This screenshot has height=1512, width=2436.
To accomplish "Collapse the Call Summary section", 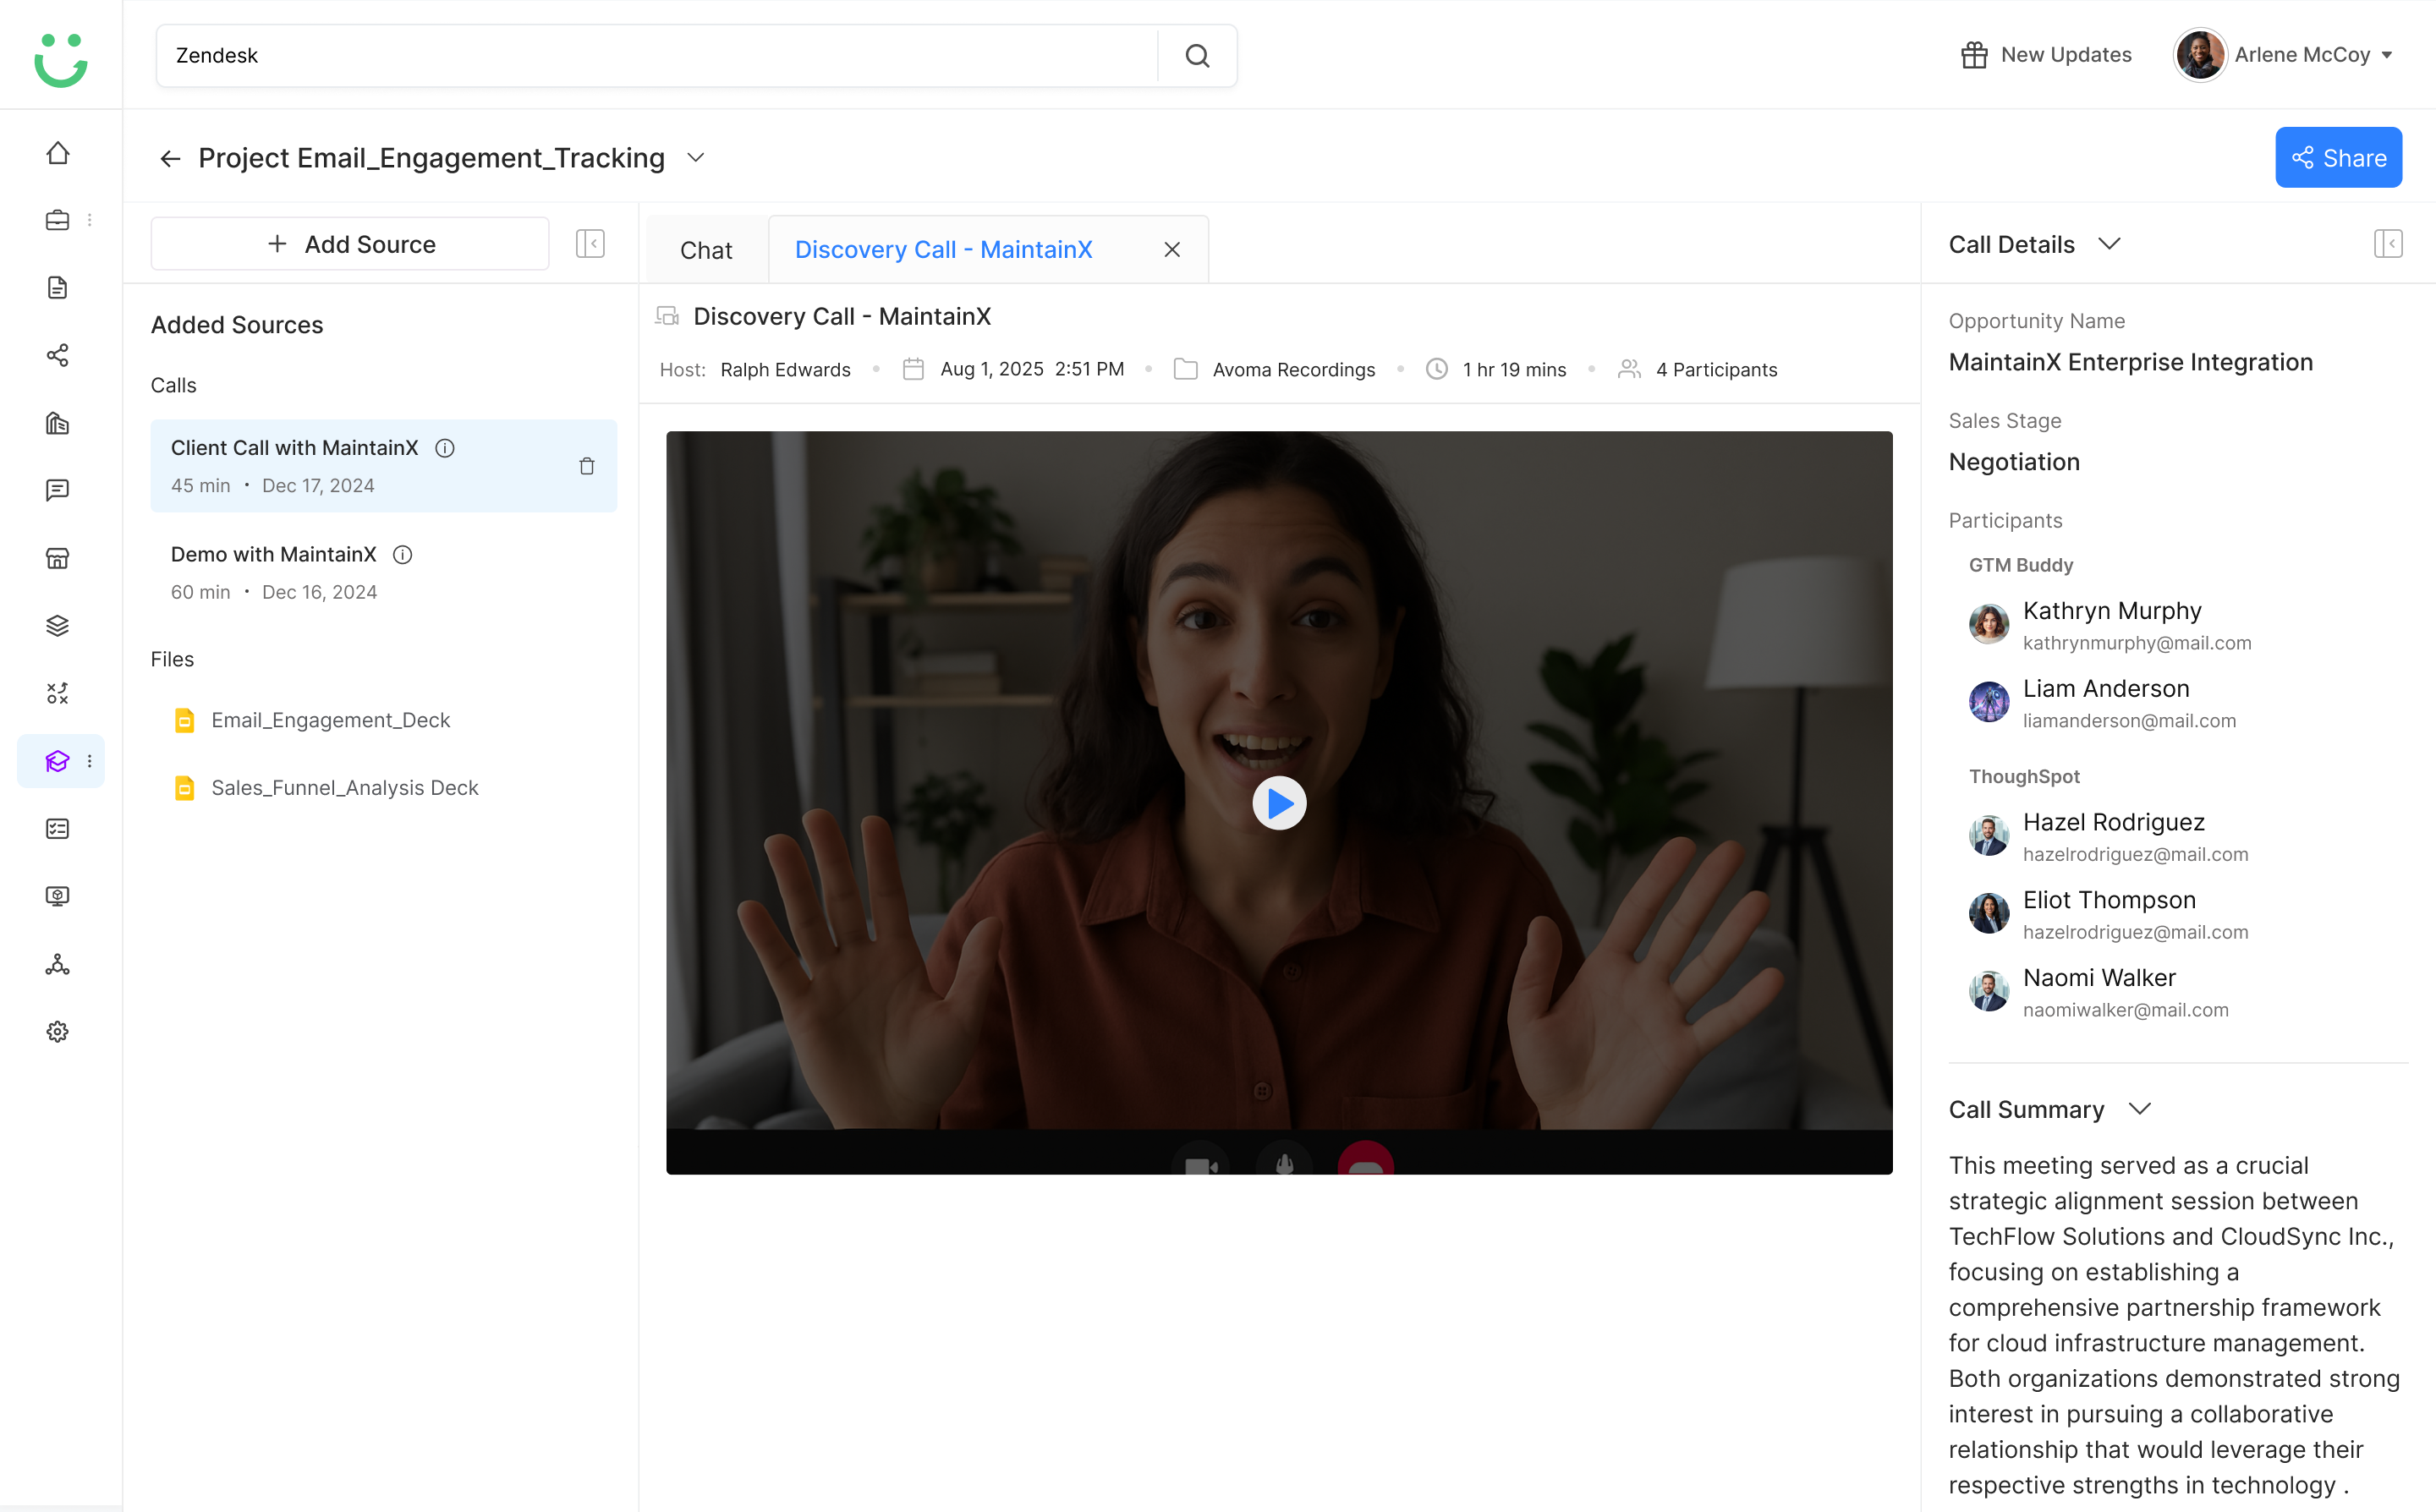I will (x=2139, y=1109).
